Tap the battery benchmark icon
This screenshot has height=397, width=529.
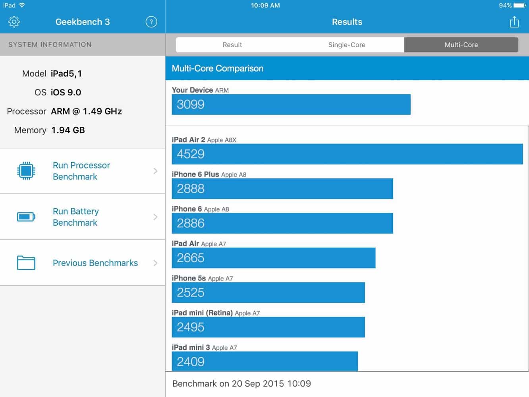[x=26, y=217]
